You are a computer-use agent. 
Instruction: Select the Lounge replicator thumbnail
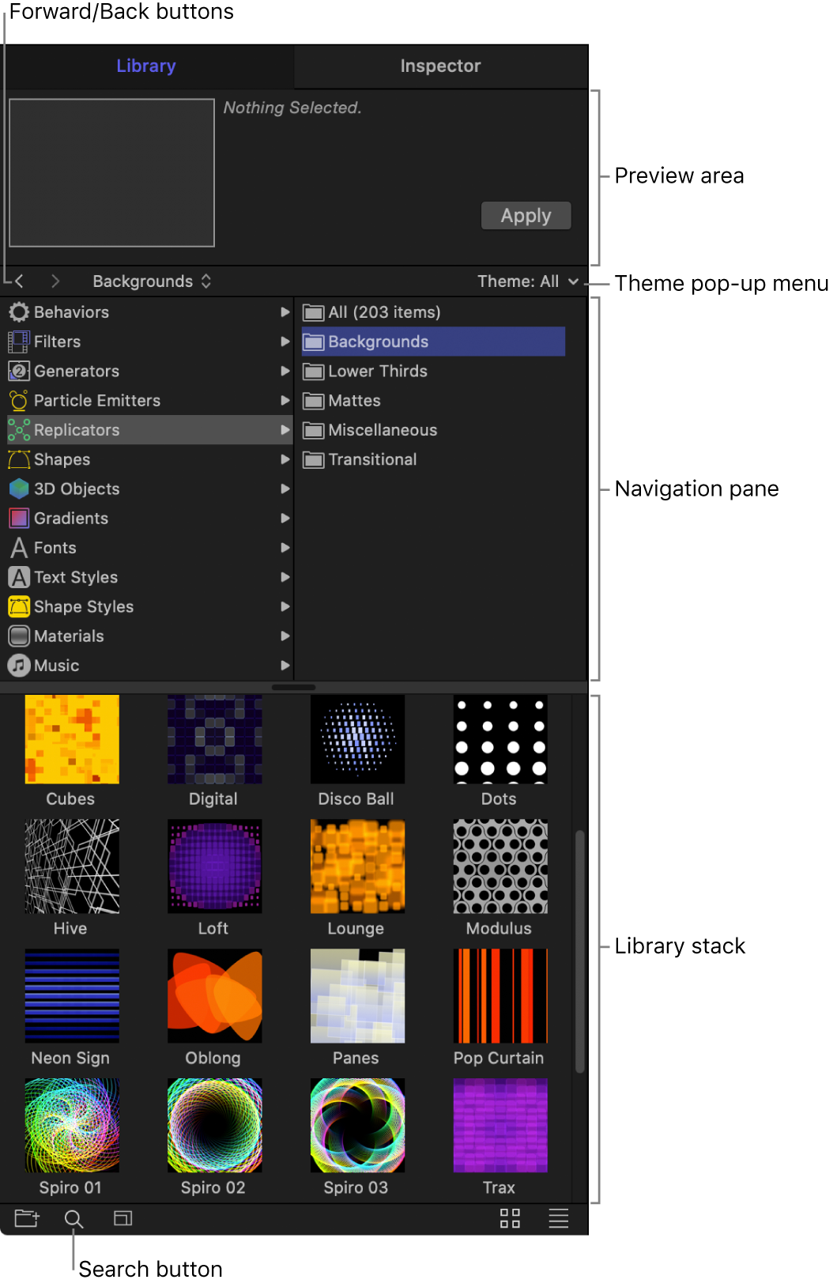click(357, 866)
